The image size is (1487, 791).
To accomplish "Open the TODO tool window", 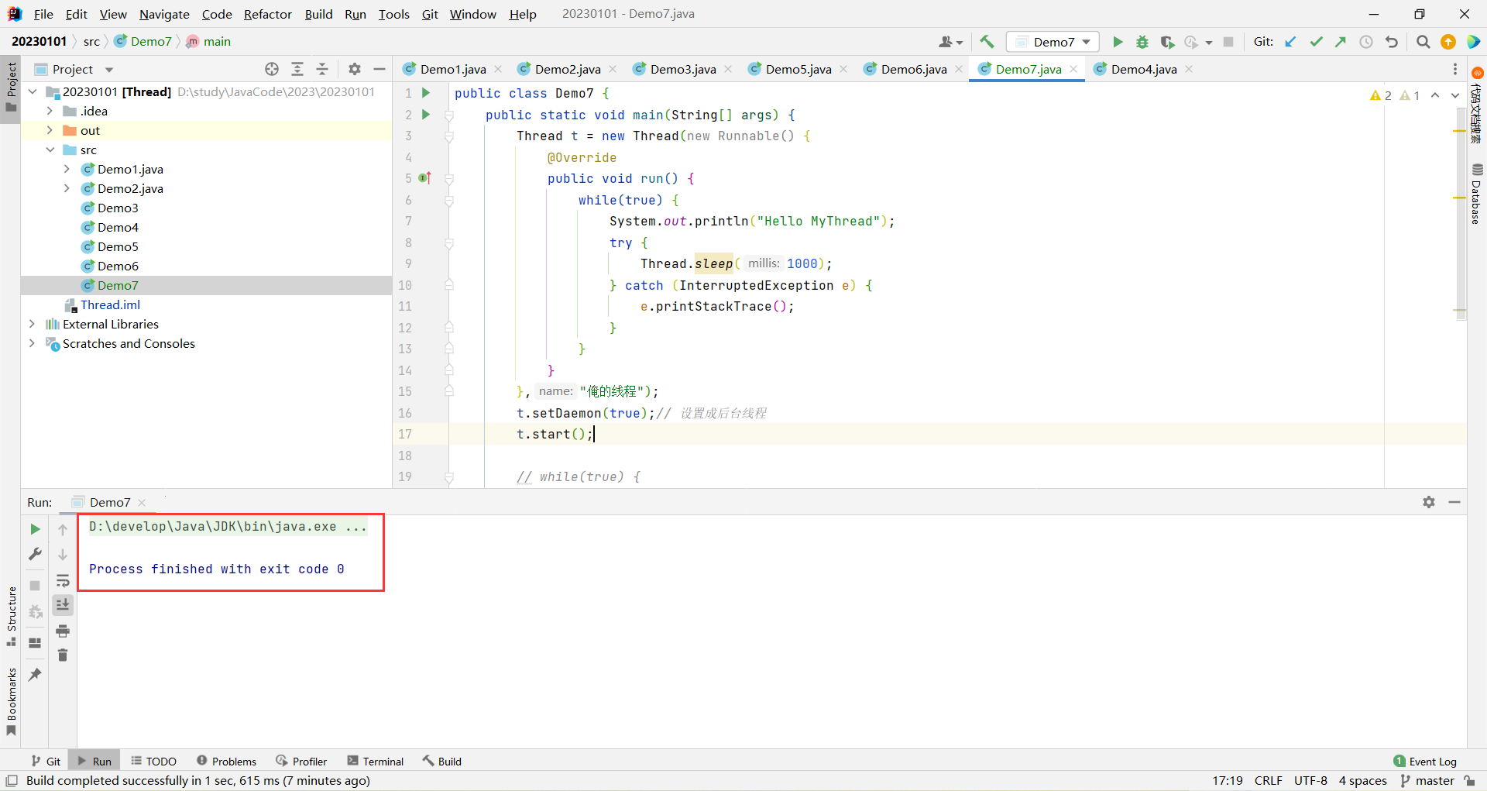I will pos(153,761).
